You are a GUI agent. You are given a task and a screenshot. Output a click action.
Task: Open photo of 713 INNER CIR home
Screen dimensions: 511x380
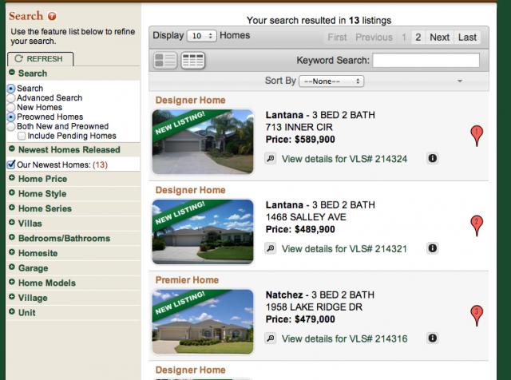[203, 142]
